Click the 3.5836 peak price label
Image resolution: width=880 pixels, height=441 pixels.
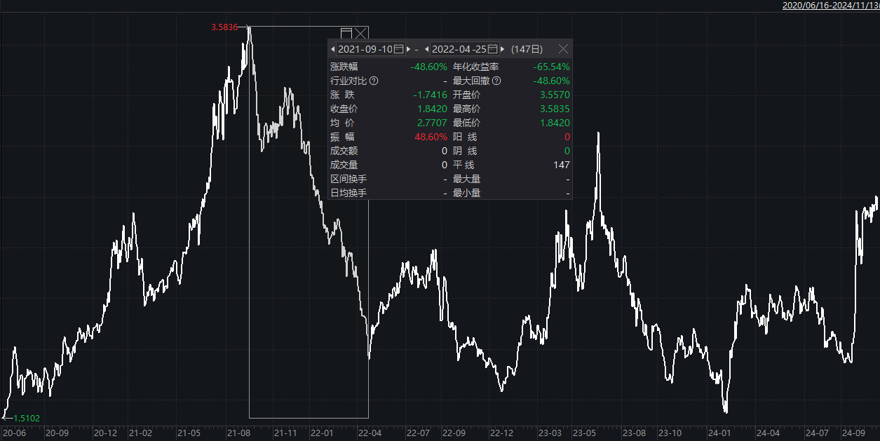tap(224, 27)
